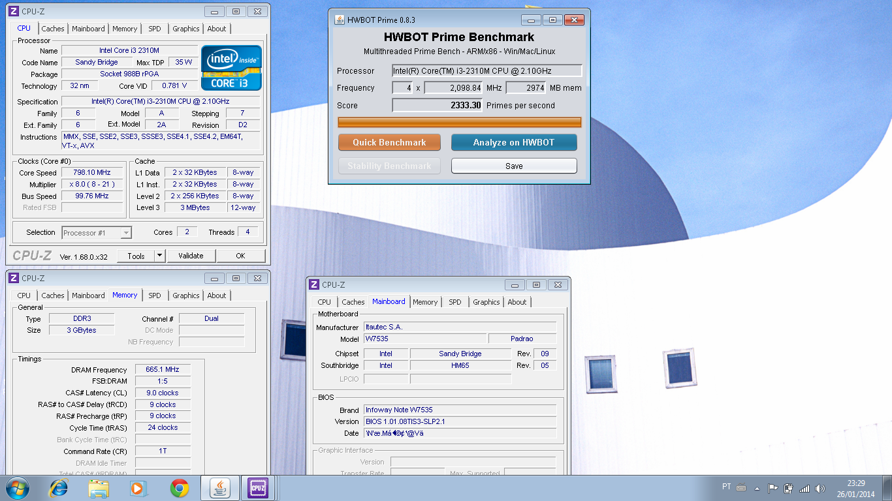Viewport: 892px width, 501px height.
Task: Open Memory tab in top CPU-Z window
Action: coord(125,29)
